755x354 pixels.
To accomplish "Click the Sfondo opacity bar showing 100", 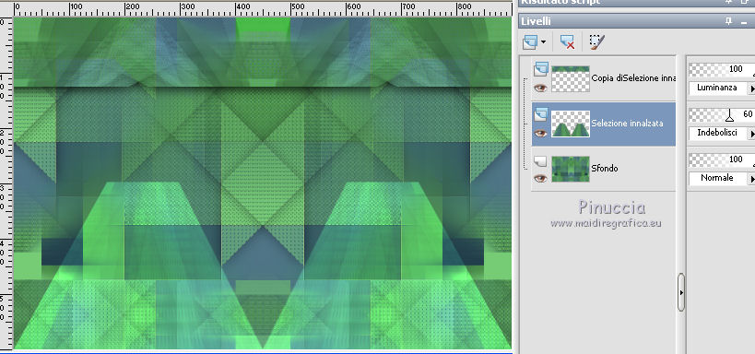I will coord(722,159).
